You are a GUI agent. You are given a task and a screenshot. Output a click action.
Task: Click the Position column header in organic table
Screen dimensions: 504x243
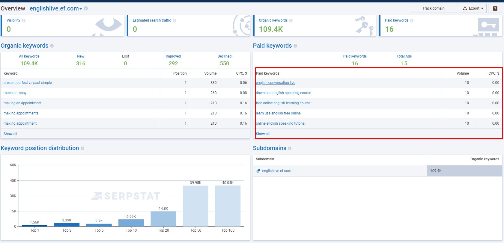tap(180, 73)
